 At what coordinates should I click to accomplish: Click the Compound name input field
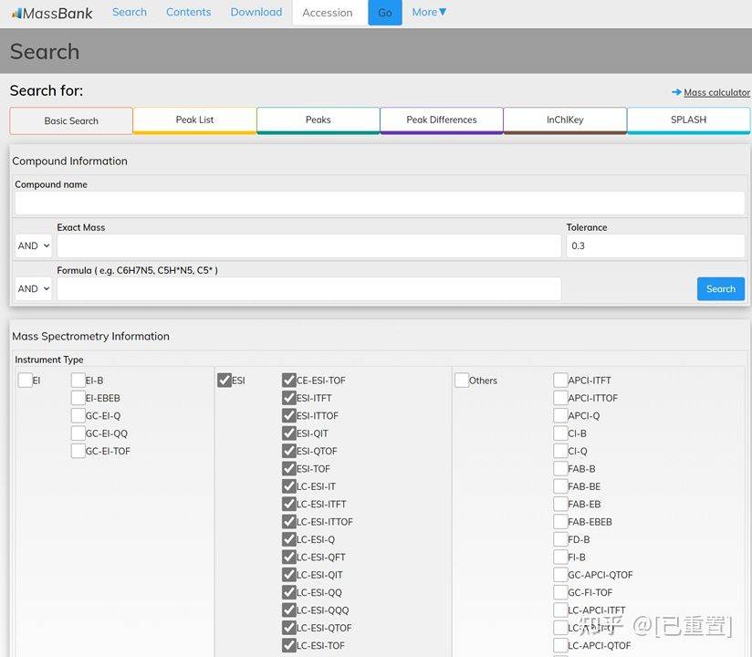click(380, 203)
